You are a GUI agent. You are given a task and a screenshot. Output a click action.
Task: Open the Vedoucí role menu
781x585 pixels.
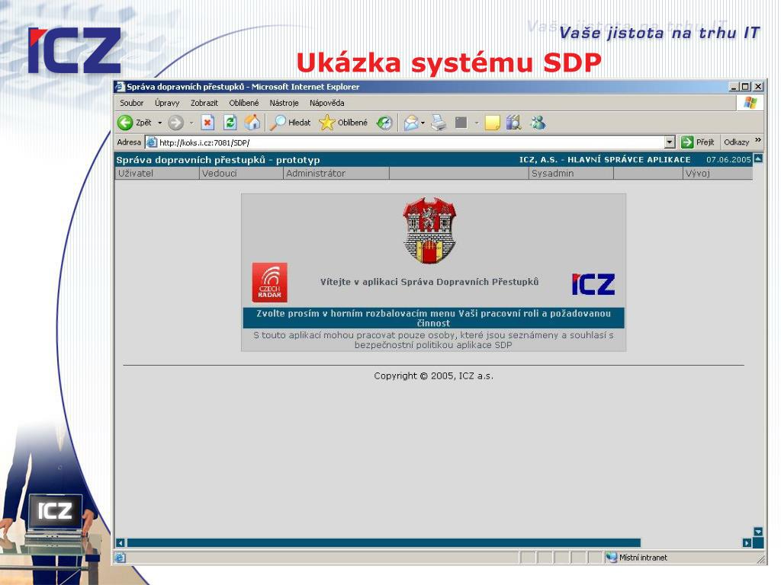pyautogui.click(x=241, y=174)
